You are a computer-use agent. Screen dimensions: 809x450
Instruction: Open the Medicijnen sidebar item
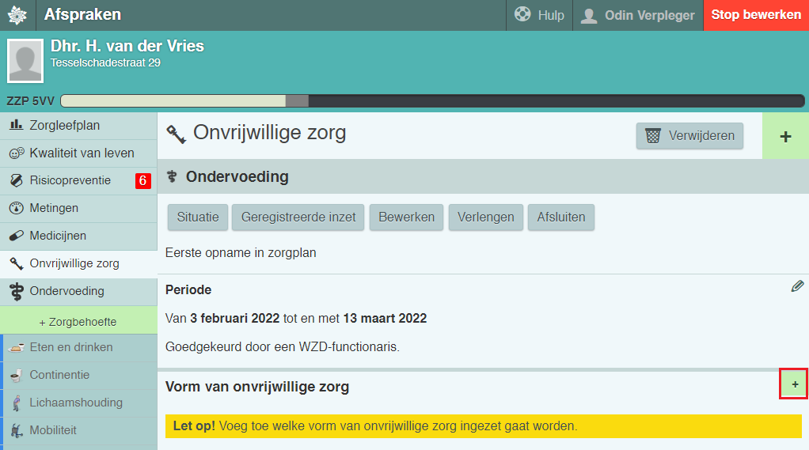pos(58,236)
